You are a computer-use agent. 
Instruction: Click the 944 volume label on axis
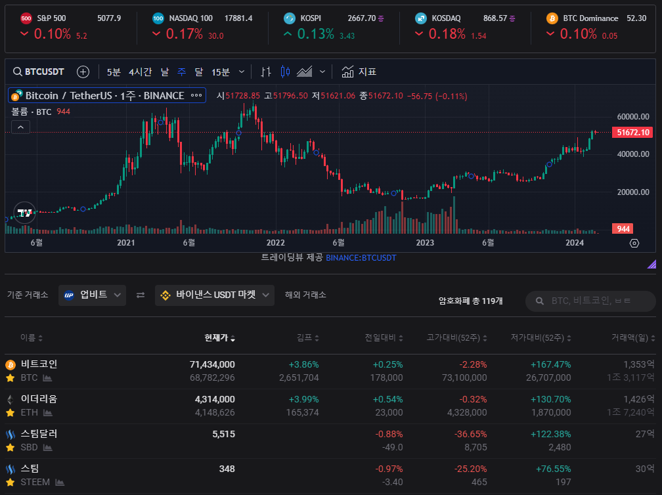pos(623,228)
